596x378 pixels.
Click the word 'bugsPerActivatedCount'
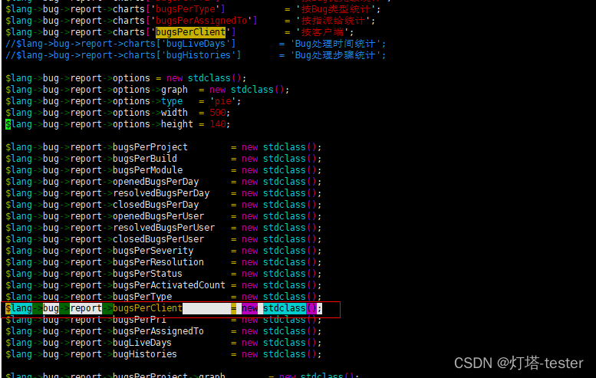[x=170, y=285]
